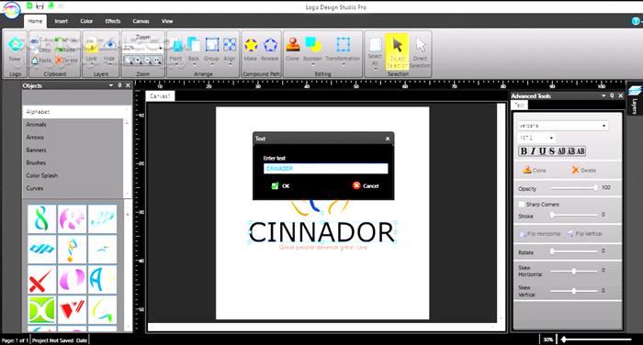This screenshot has width=643, height=345.
Task: Toggle the Hide layer eye icon
Action: [109, 45]
